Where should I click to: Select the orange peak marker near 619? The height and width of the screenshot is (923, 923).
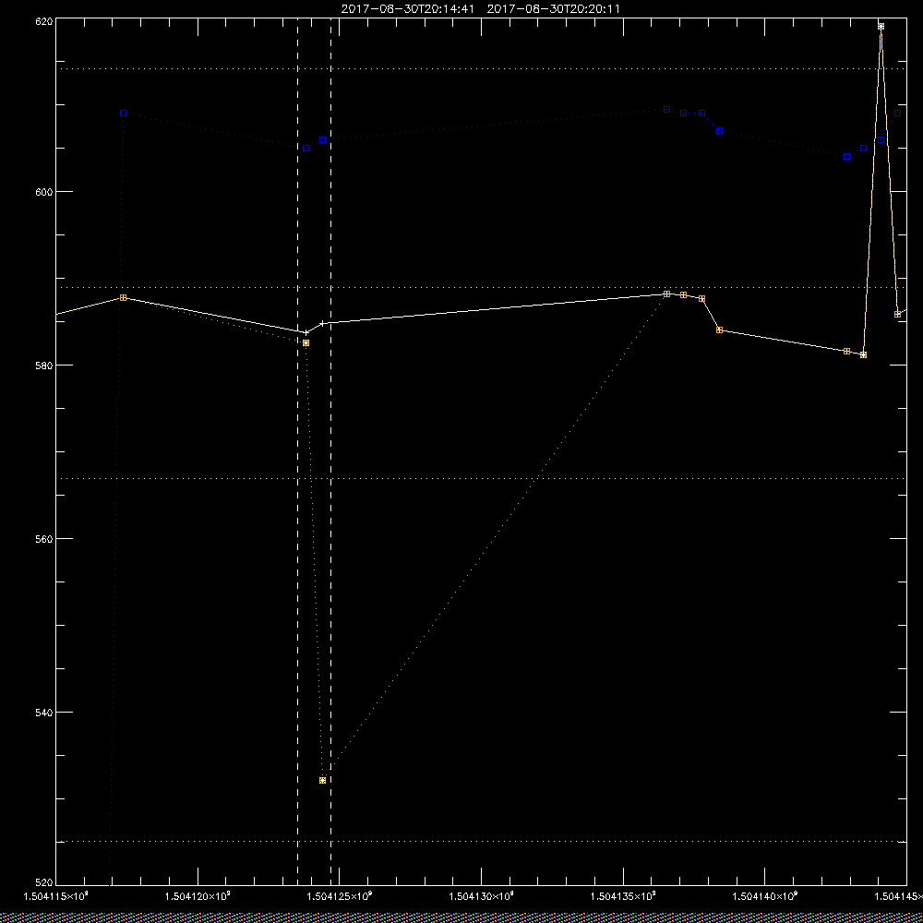[881, 27]
